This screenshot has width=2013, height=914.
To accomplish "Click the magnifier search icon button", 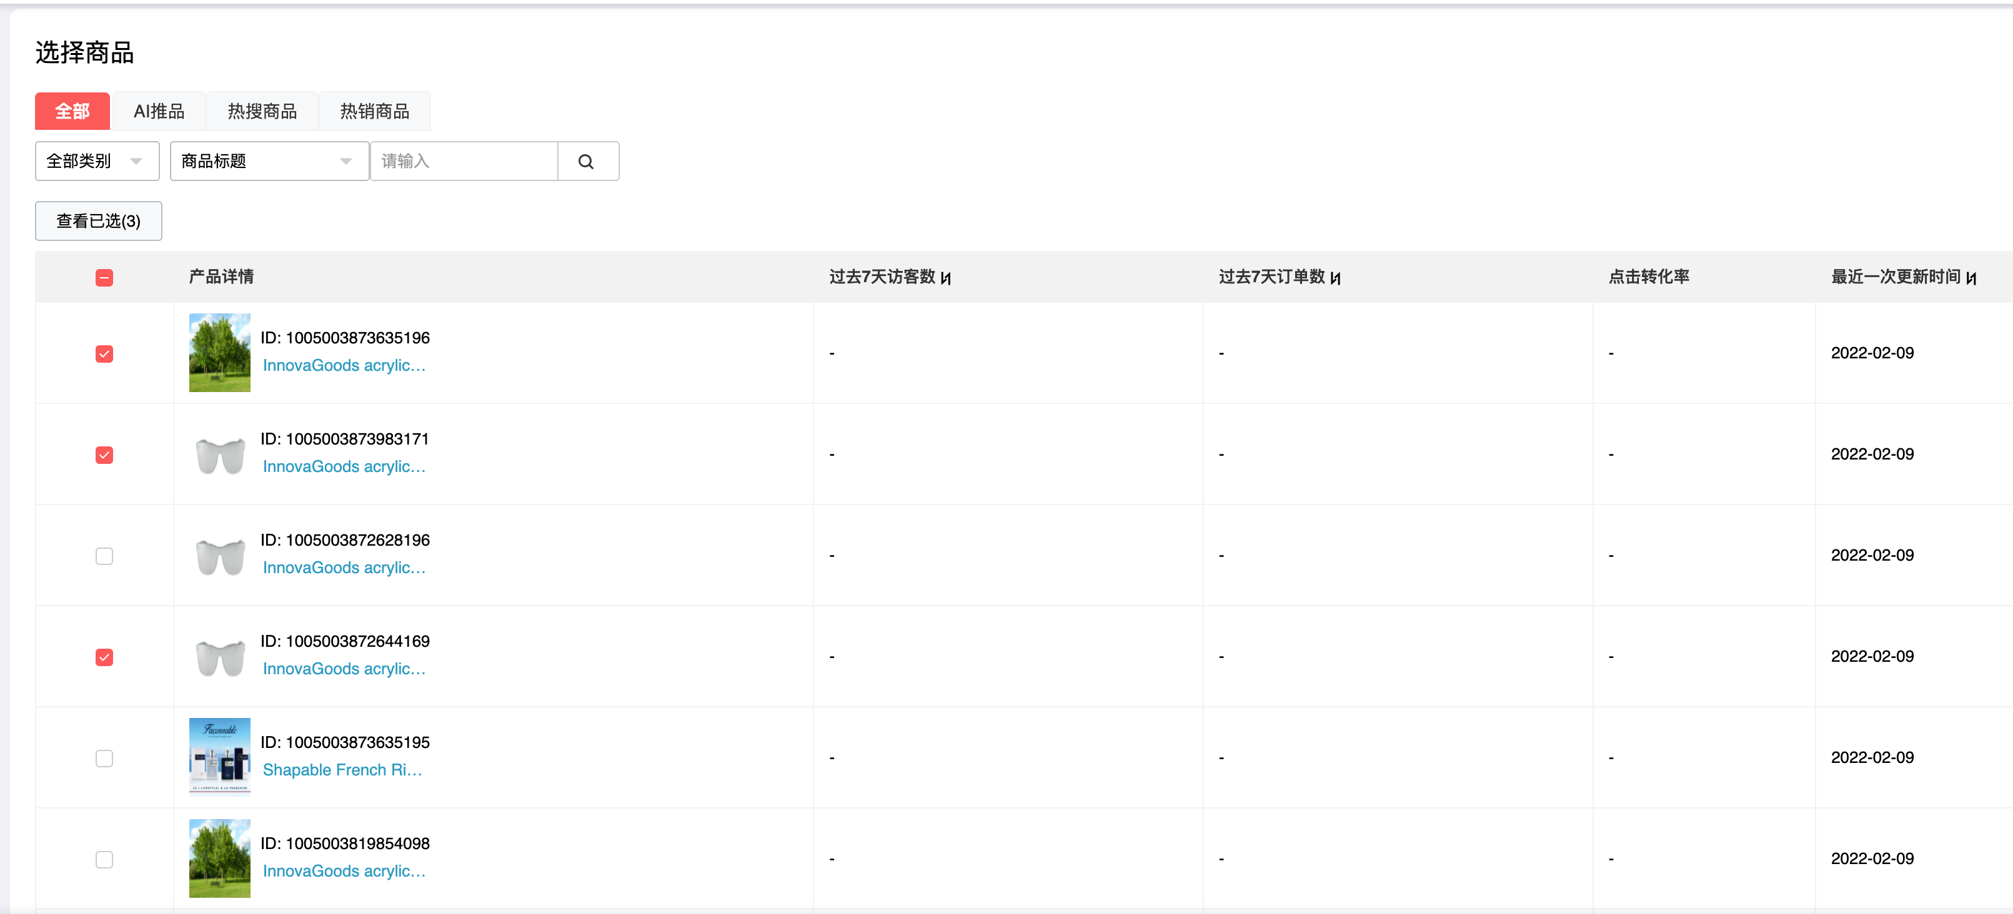I will [586, 161].
